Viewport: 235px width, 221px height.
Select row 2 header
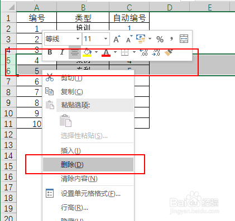8,28
